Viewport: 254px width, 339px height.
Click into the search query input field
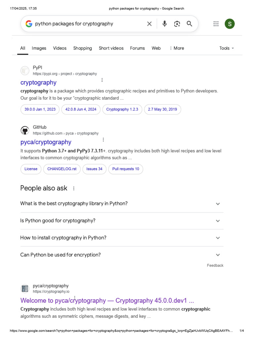(86, 24)
